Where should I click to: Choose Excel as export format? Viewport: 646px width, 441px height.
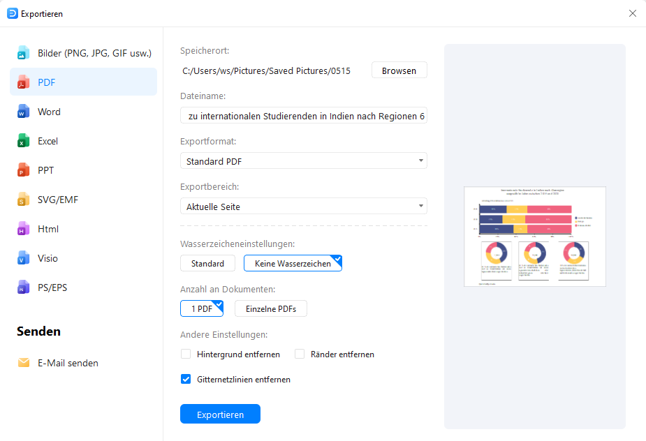pos(83,141)
